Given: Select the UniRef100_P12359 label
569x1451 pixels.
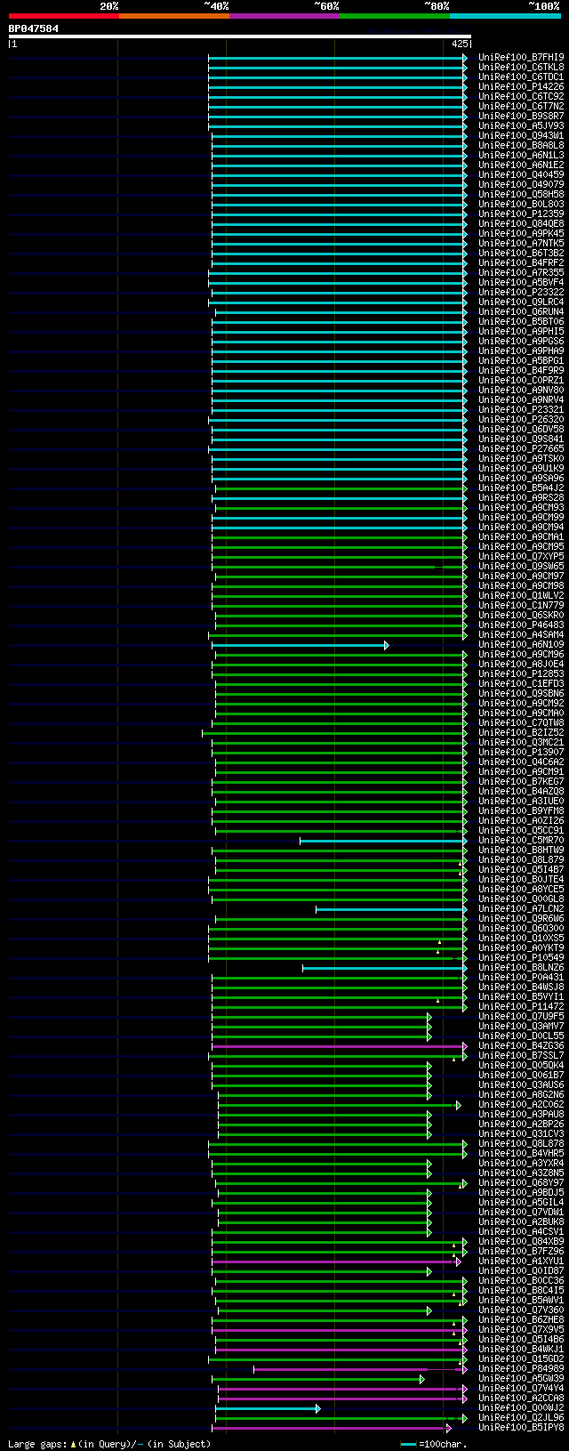Looking at the screenshot, I should [x=521, y=214].
